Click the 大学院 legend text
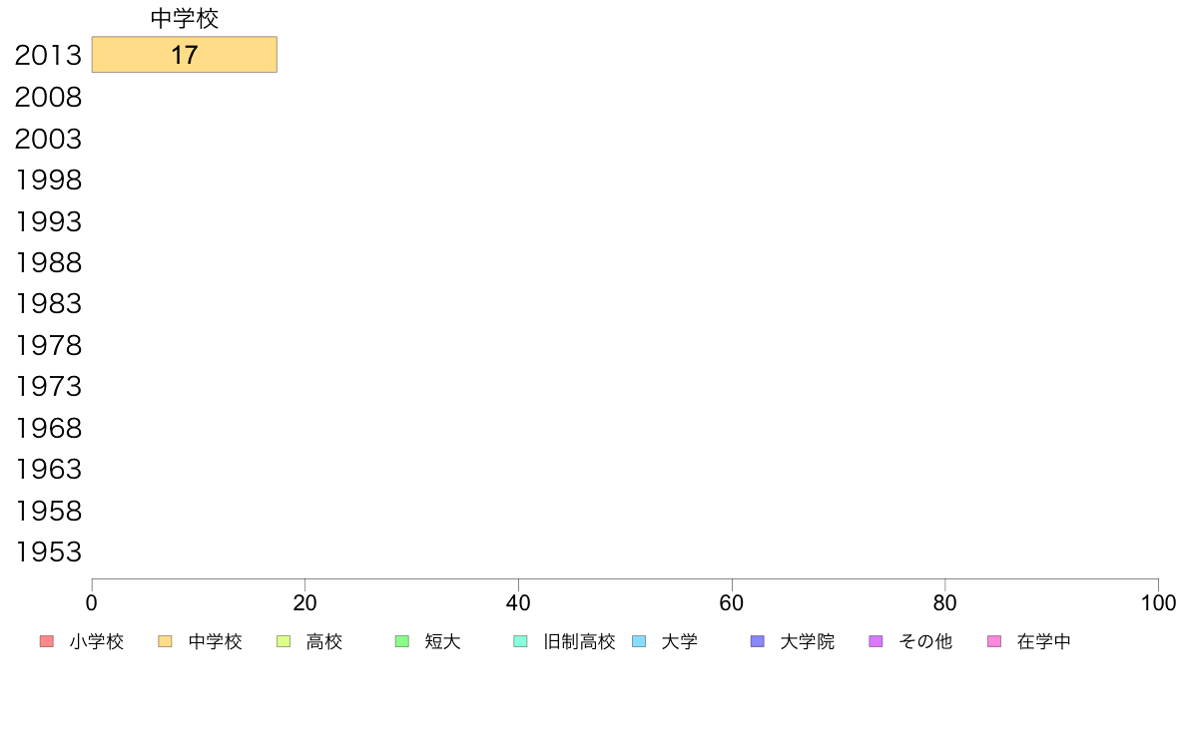This screenshot has width=1186, height=734. pyautogui.click(x=807, y=642)
